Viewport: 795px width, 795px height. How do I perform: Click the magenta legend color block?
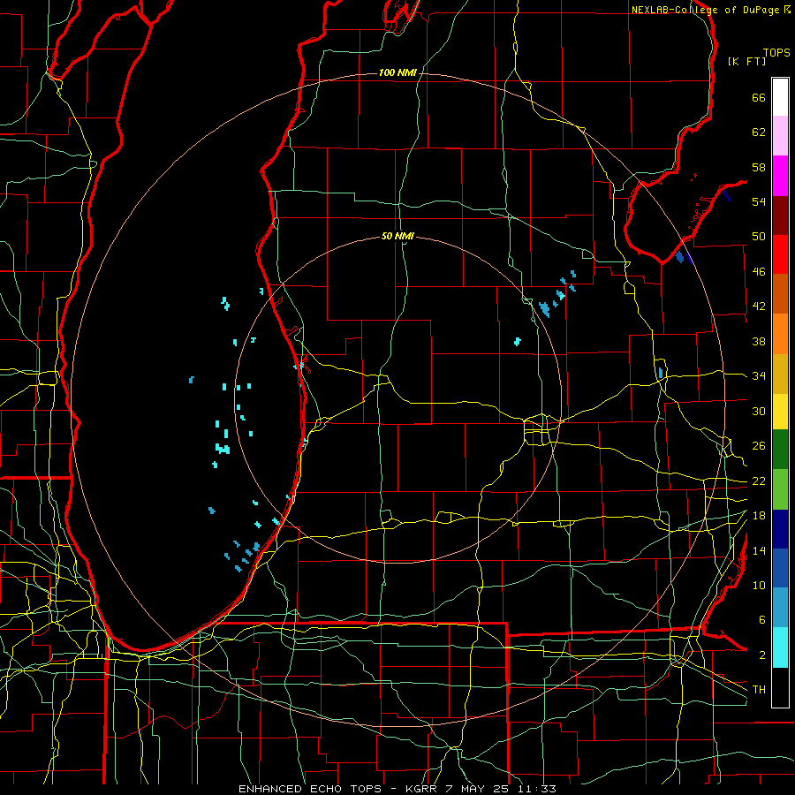tap(780, 176)
